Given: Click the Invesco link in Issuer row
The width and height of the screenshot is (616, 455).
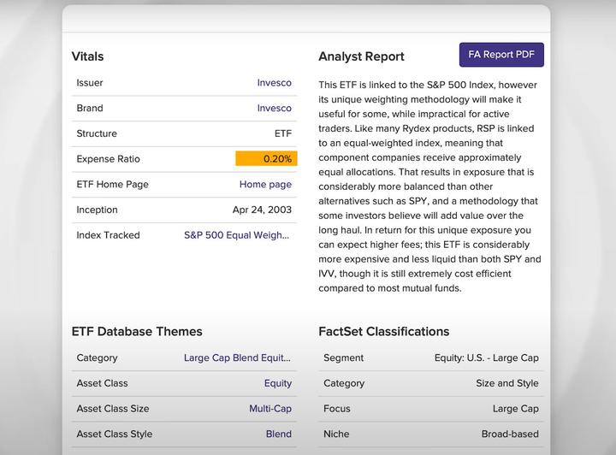Looking at the screenshot, I should coord(274,83).
